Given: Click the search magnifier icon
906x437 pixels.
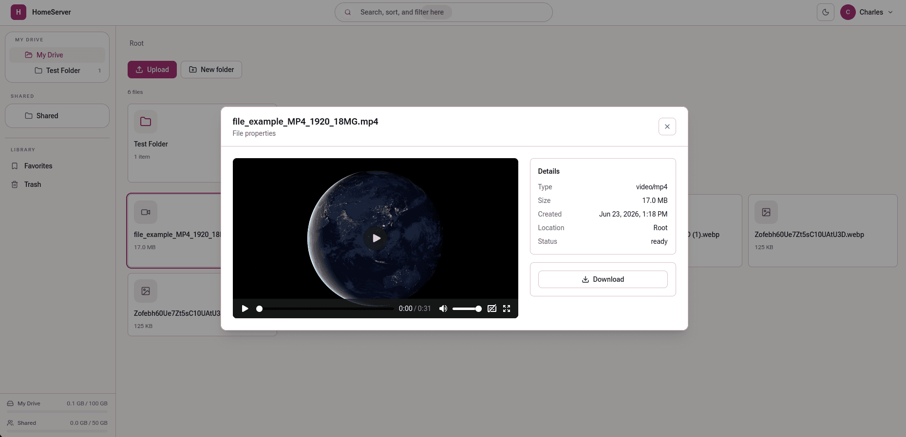Looking at the screenshot, I should tap(348, 12).
